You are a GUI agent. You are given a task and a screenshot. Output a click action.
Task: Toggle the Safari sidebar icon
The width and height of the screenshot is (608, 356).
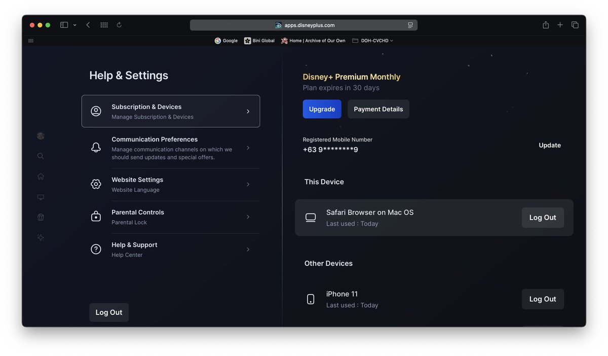(64, 25)
